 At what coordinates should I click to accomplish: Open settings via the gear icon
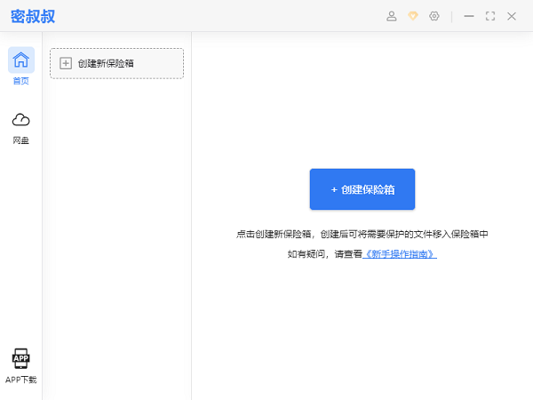click(434, 16)
